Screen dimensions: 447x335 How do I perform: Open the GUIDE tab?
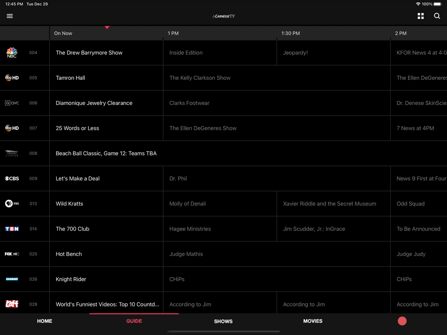(x=134, y=321)
